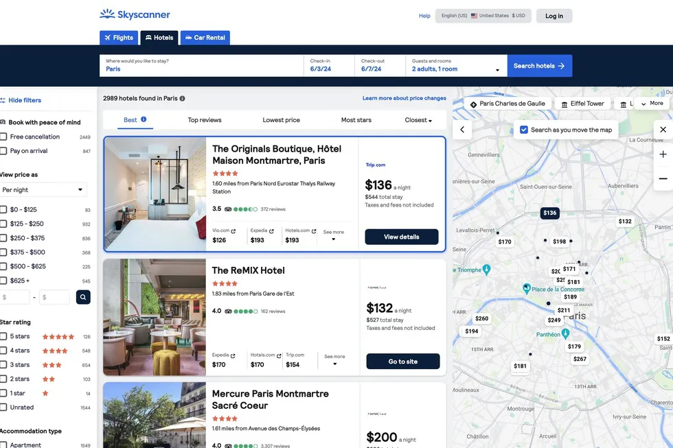Uncheck Search as you move the map
The height and width of the screenshot is (448, 673).
tap(523, 130)
